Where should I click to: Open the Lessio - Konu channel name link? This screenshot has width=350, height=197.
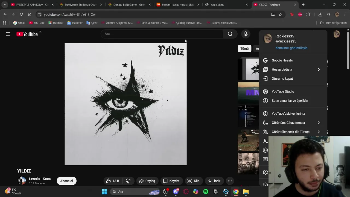coord(40,179)
